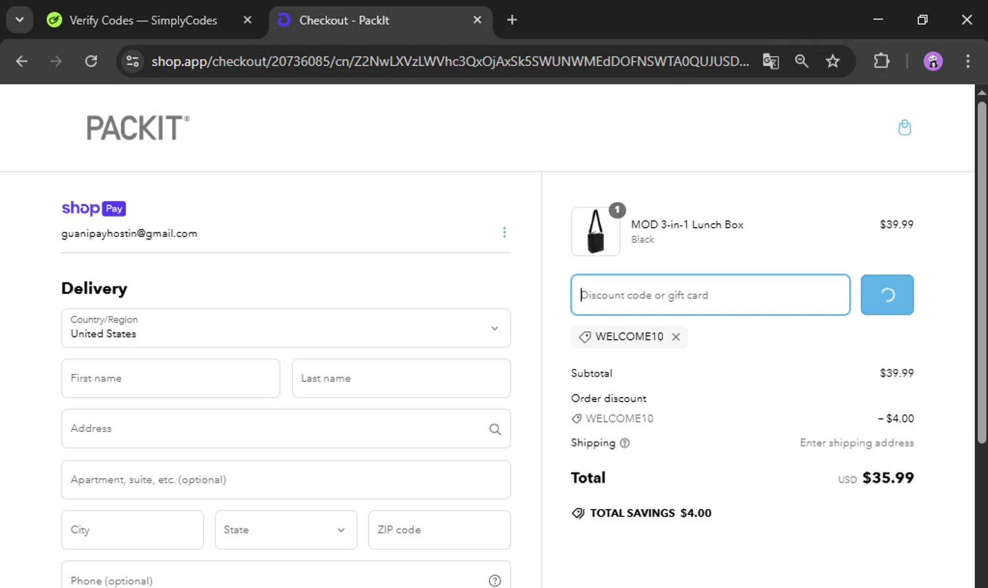This screenshot has height=588, width=988.
Task: Click the MOD 3-in-1 Lunch Box thumbnail
Action: (x=595, y=231)
